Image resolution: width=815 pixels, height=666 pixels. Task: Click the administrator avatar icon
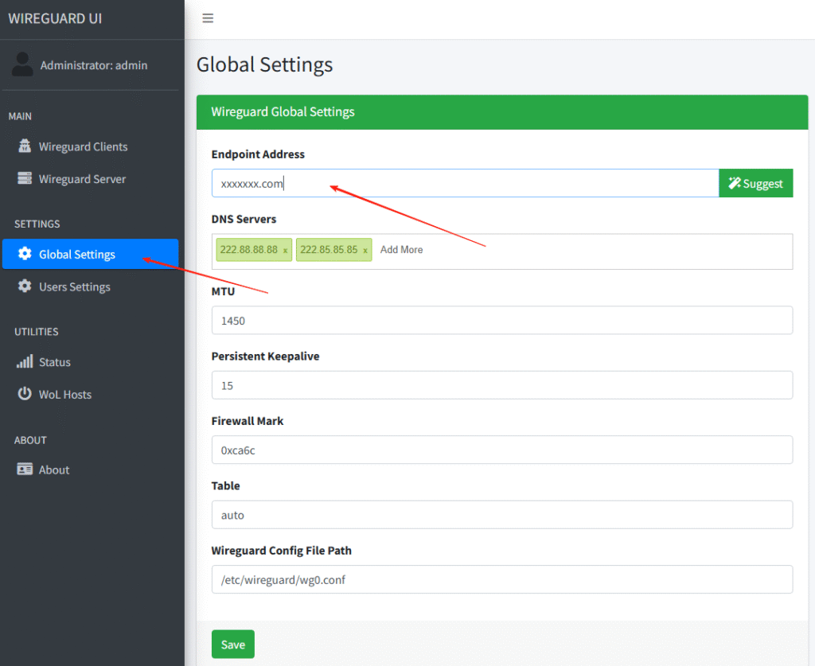tap(22, 64)
